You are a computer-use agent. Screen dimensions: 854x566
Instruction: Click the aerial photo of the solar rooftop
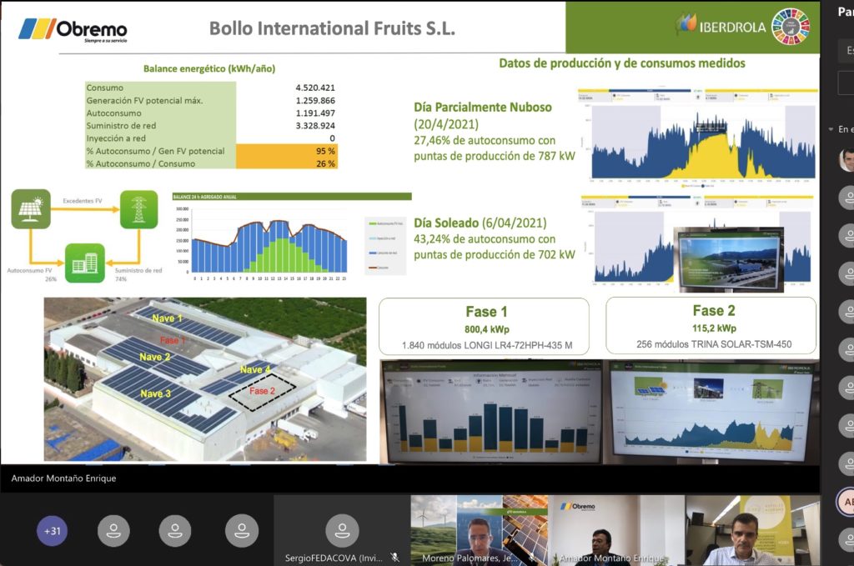205,378
